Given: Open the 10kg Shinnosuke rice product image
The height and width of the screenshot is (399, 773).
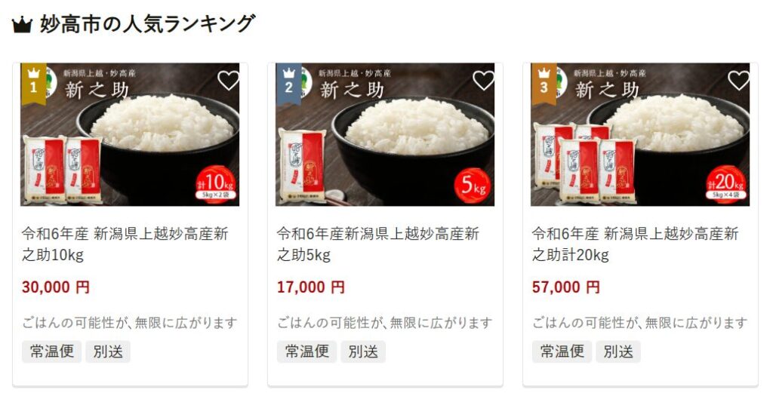Looking at the screenshot, I should click(x=130, y=134).
